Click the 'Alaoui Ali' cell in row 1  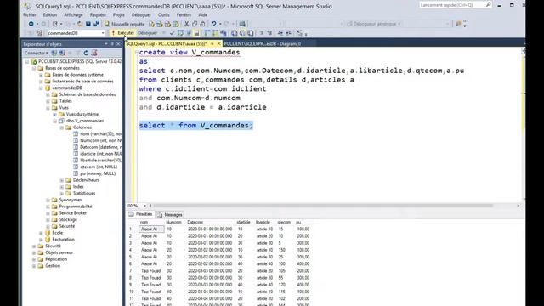pos(151,229)
